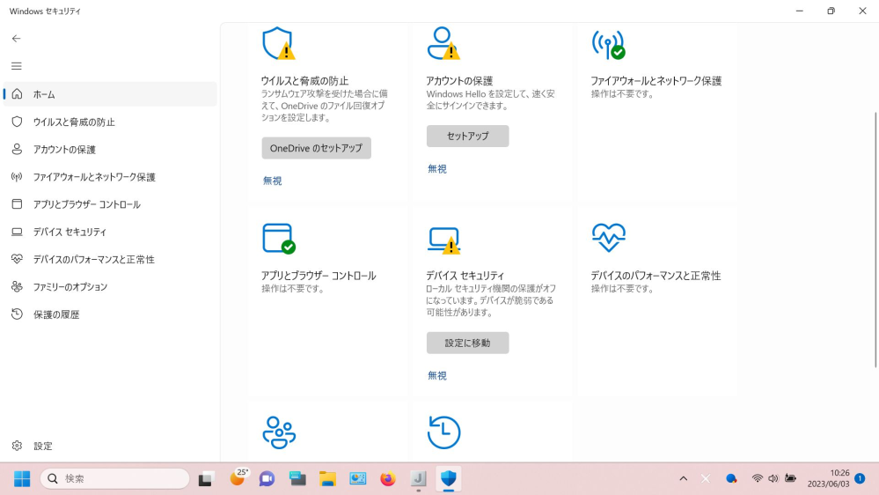This screenshot has height=495, width=879.
Task: Open アプリとブラウザー コントロール in sidebar
Action: coord(110,204)
